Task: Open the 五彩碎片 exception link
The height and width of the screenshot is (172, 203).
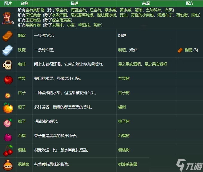Action: pyautogui.click(x=154, y=10)
